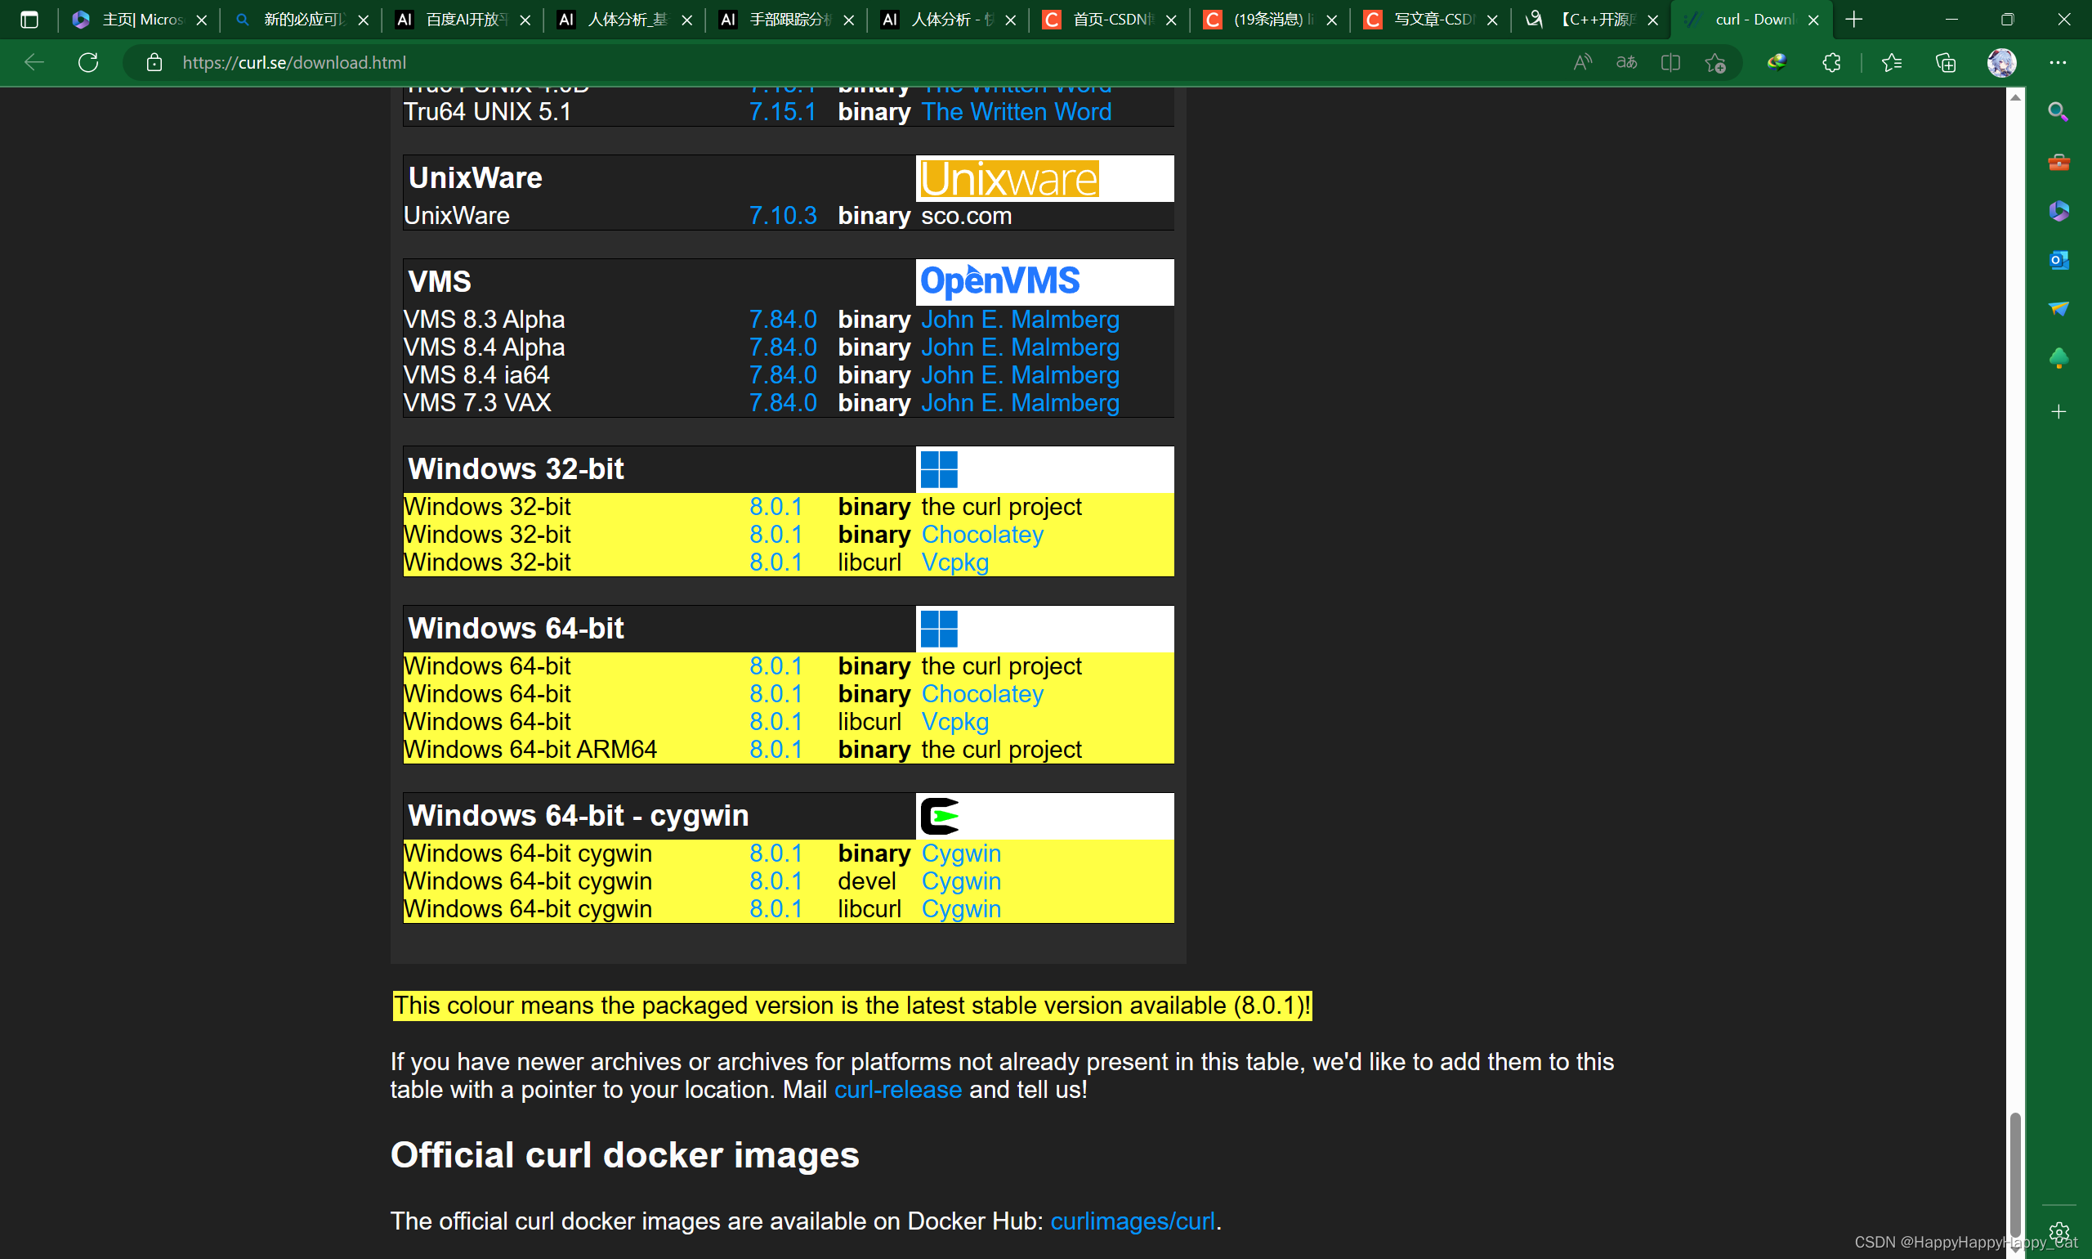Open Outlook from the sidebar

coord(2058,260)
